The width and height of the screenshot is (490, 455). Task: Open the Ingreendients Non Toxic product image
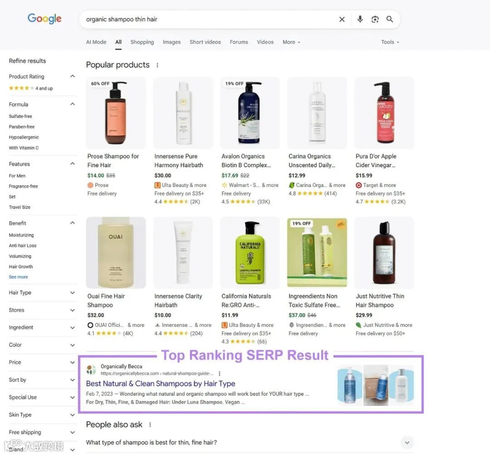tap(317, 252)
